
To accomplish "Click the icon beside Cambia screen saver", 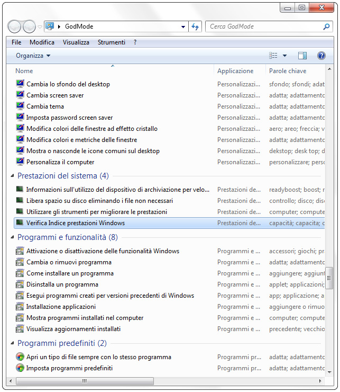I will click(x=20, y=95).
